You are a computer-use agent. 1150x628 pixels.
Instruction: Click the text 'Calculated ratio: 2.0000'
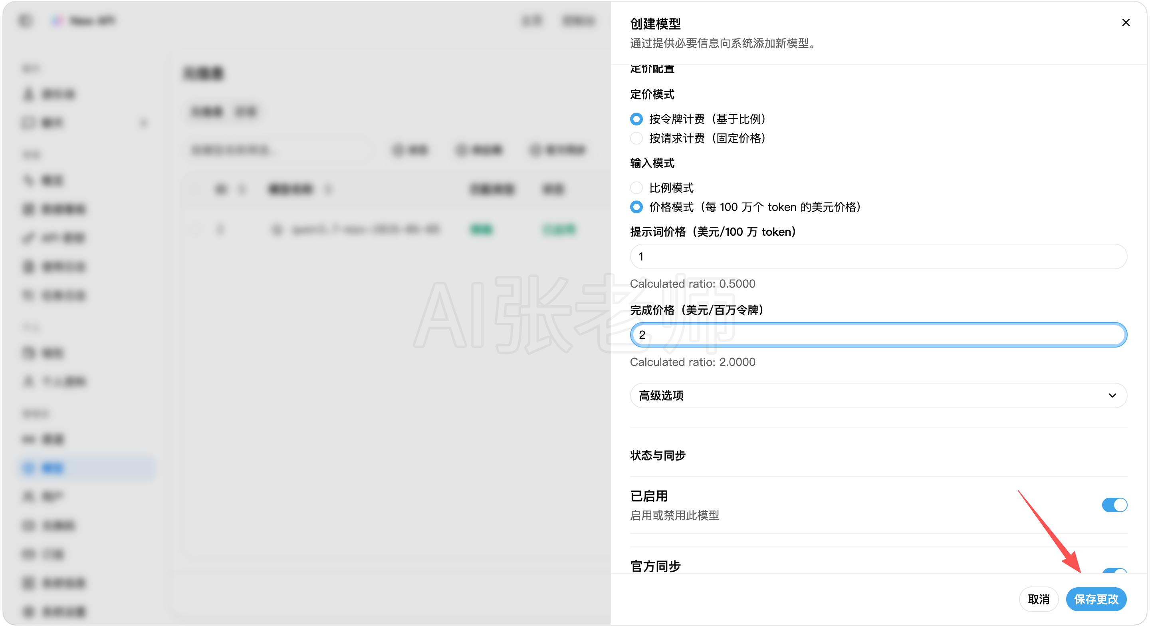pyautogui.click(x=692, y=362)
